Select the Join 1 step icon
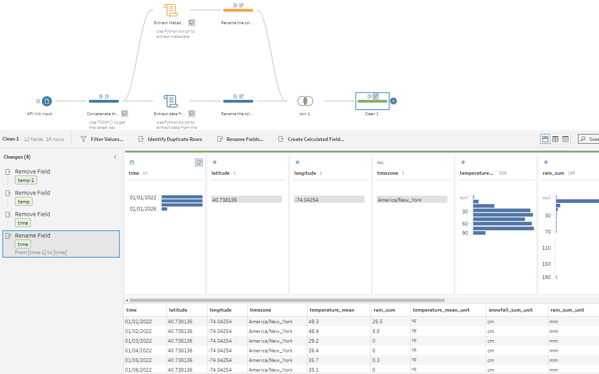 coord(305,101)
